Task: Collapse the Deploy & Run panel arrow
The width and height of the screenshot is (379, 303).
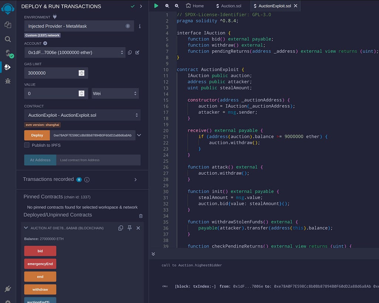Action: point(141,6)
